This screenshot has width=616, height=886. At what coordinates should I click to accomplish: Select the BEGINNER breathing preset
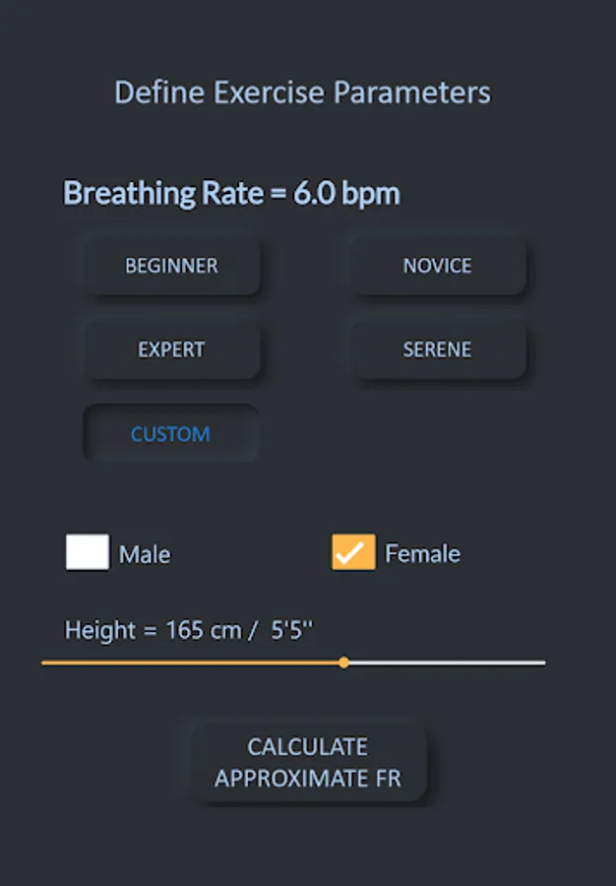[170, 265]
